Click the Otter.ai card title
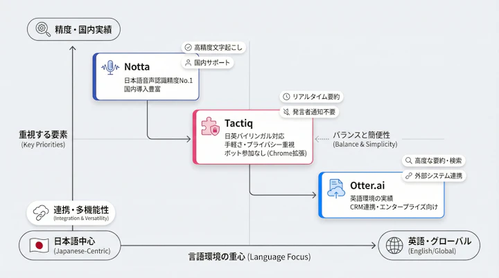 coord(367,185)
